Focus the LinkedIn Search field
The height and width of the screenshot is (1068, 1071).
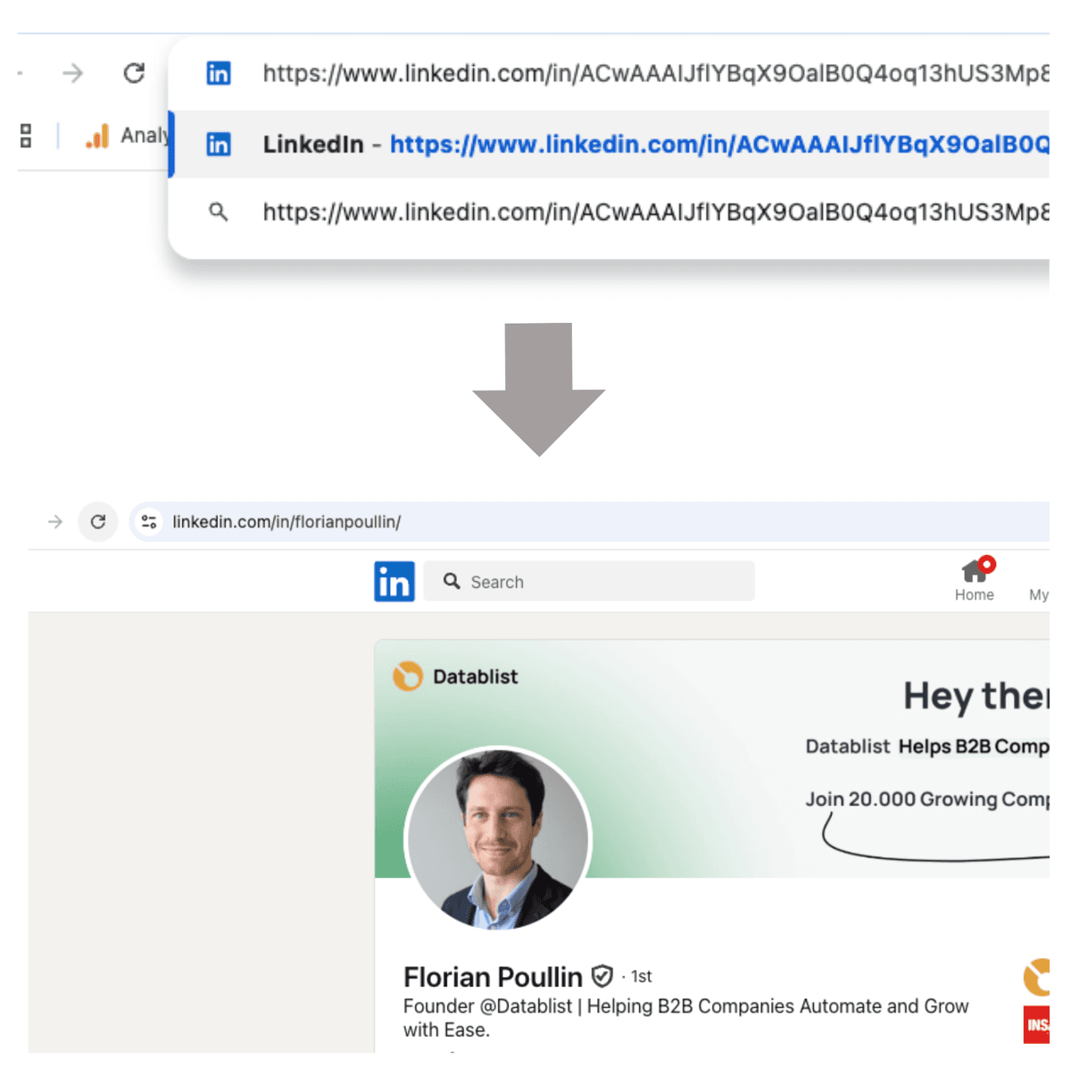(589, 582)
